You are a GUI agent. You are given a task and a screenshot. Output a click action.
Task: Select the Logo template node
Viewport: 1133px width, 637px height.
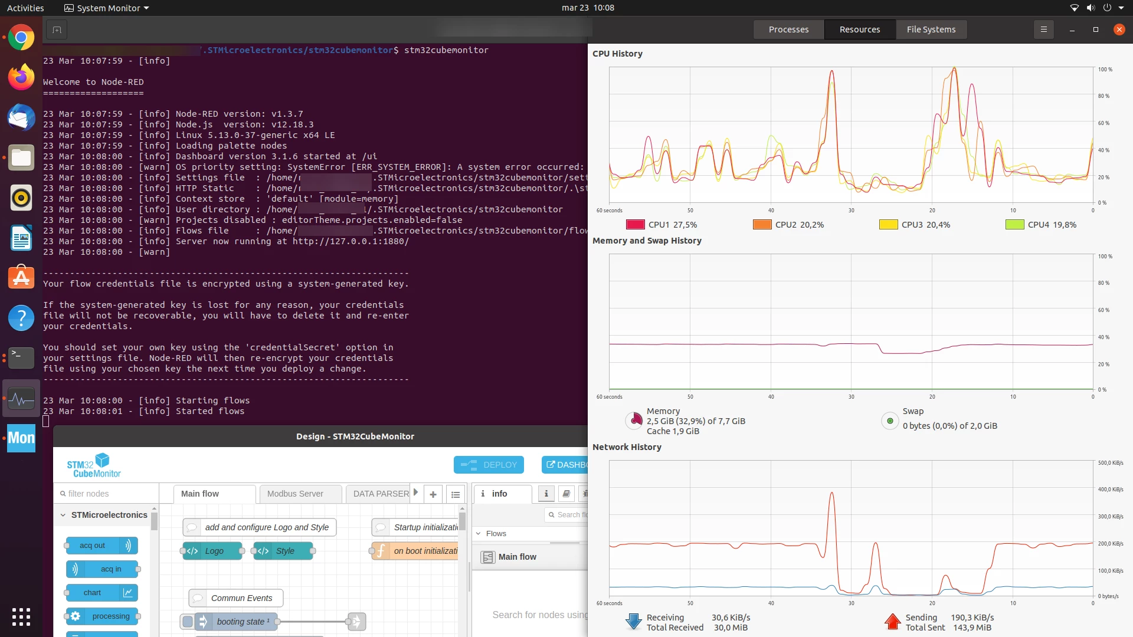click(212, 551)
